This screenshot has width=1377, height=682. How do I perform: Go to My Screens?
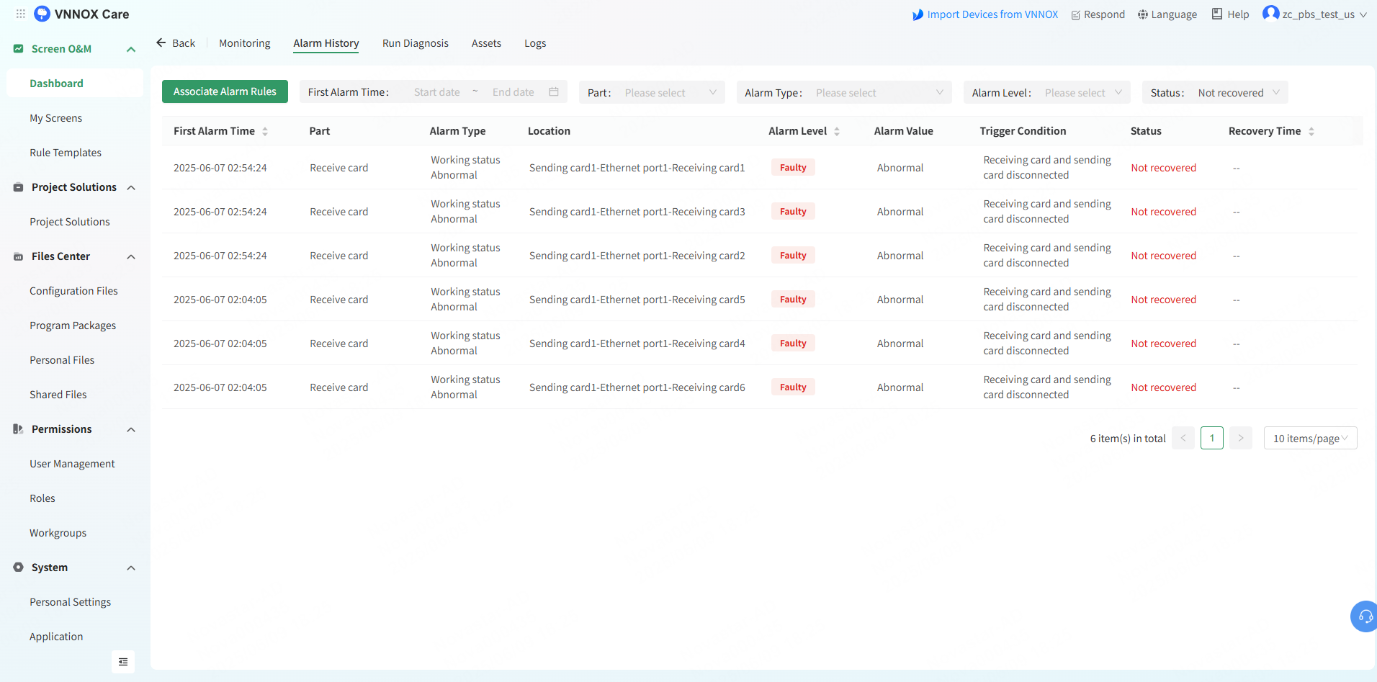coord(55,118)
